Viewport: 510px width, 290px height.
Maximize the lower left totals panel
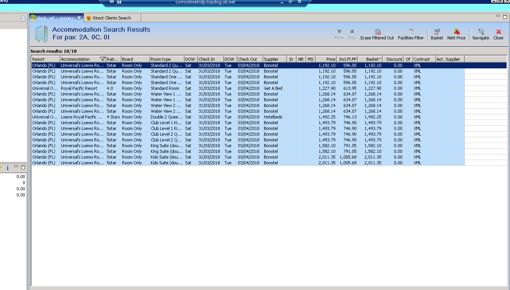click(23, 167)
